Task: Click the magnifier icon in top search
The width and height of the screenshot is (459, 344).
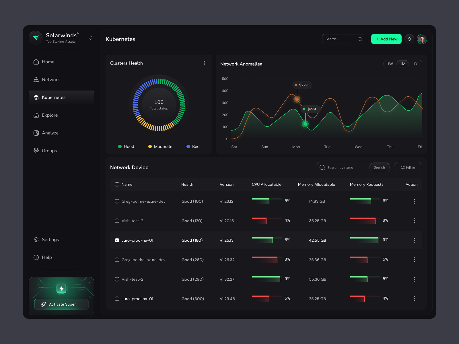Action: pos(360,39)
